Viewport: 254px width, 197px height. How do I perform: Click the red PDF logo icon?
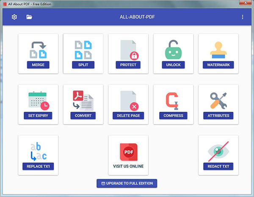[129, 152]
